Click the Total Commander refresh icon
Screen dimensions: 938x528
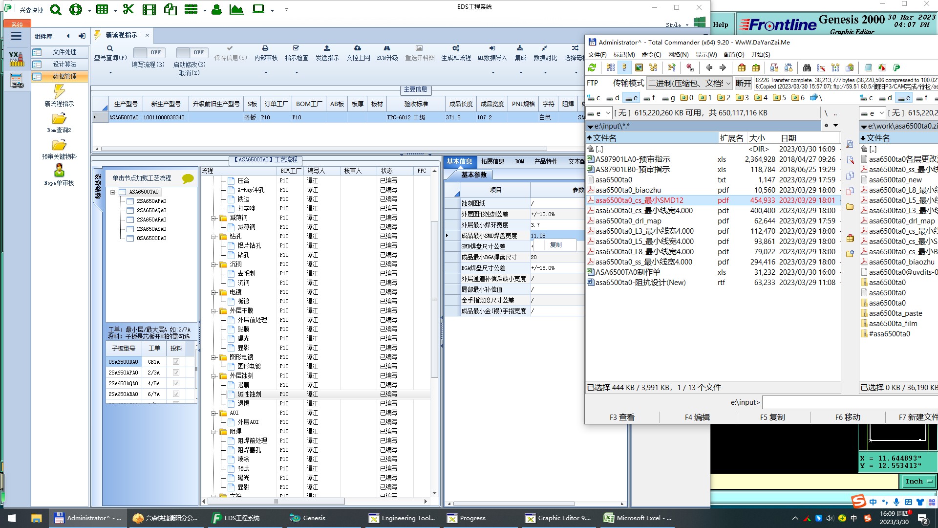(x=592, y=68)
